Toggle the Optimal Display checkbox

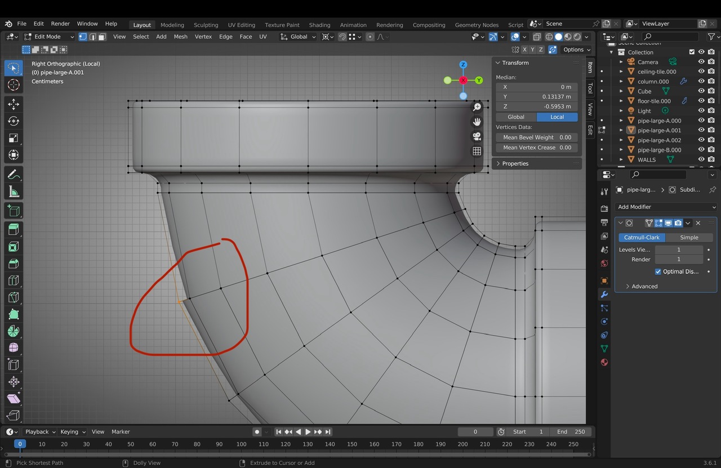pos(658,271)
